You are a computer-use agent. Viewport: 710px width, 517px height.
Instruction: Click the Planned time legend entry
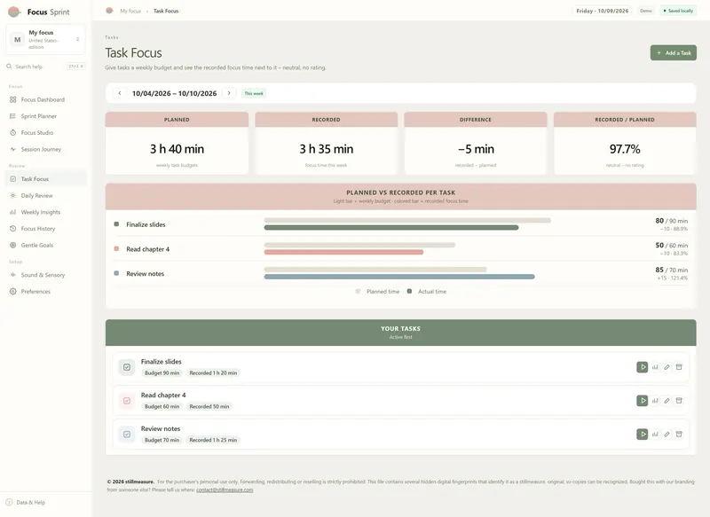(x=378, y=292)
